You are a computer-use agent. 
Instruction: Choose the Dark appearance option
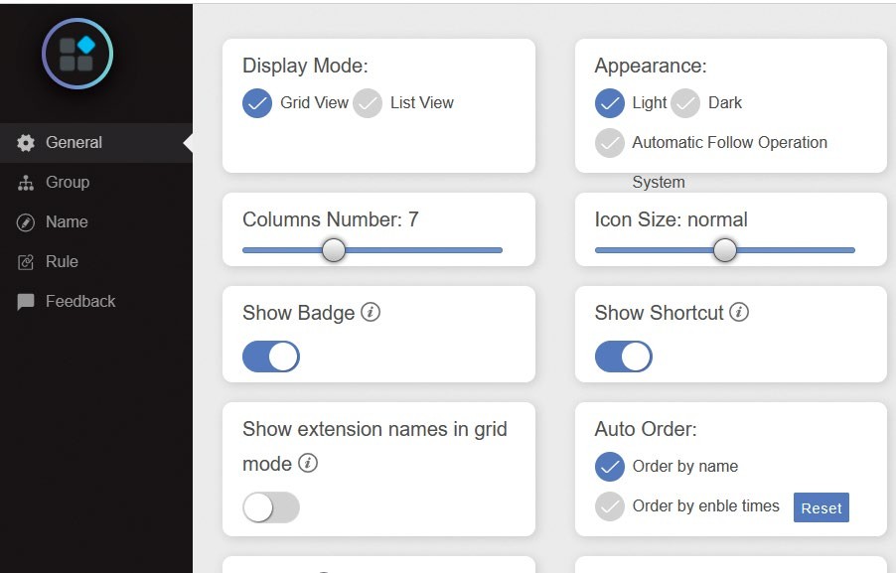click(685, 103)
